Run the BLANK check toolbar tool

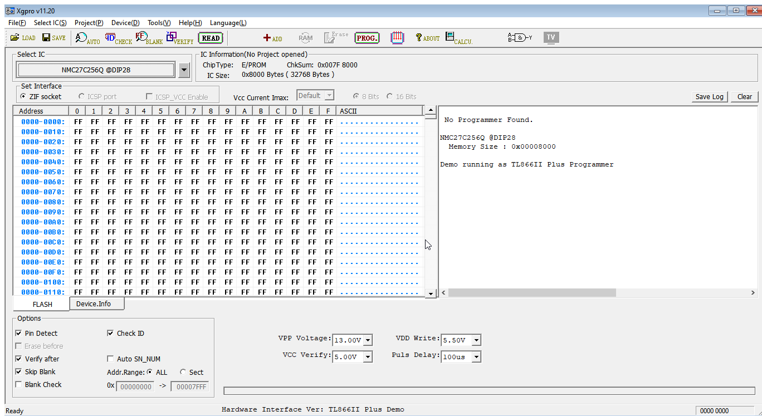[x=149, y=38]
